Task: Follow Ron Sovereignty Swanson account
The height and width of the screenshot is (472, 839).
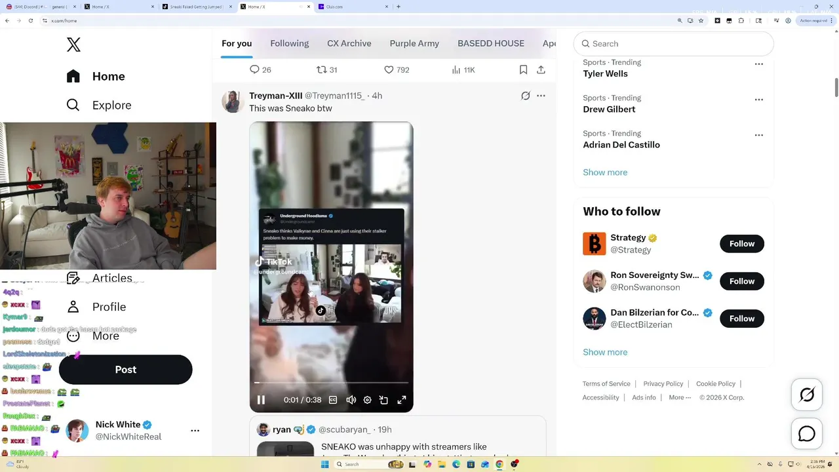Action: [x=742, y=281]
